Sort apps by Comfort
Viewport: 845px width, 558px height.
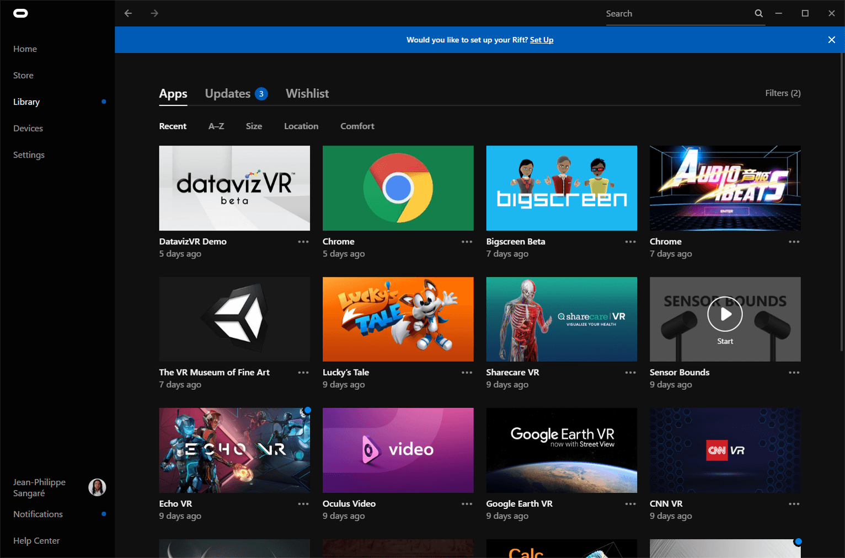click(357, 126)
